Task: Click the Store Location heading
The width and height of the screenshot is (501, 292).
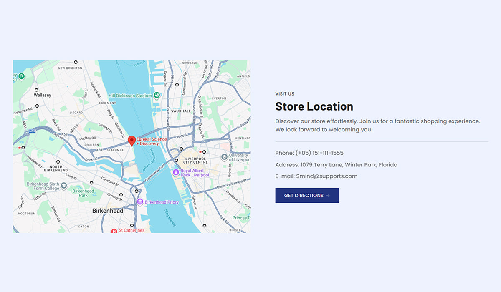Action: tap(314, 106)
